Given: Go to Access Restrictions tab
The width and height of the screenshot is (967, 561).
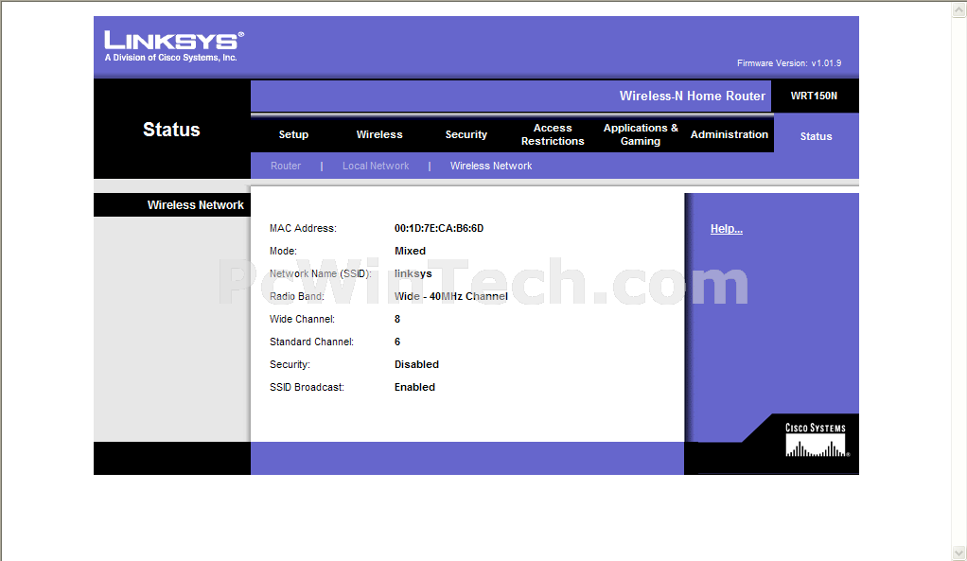Looking at the screenshot, I should click(553, 134).
